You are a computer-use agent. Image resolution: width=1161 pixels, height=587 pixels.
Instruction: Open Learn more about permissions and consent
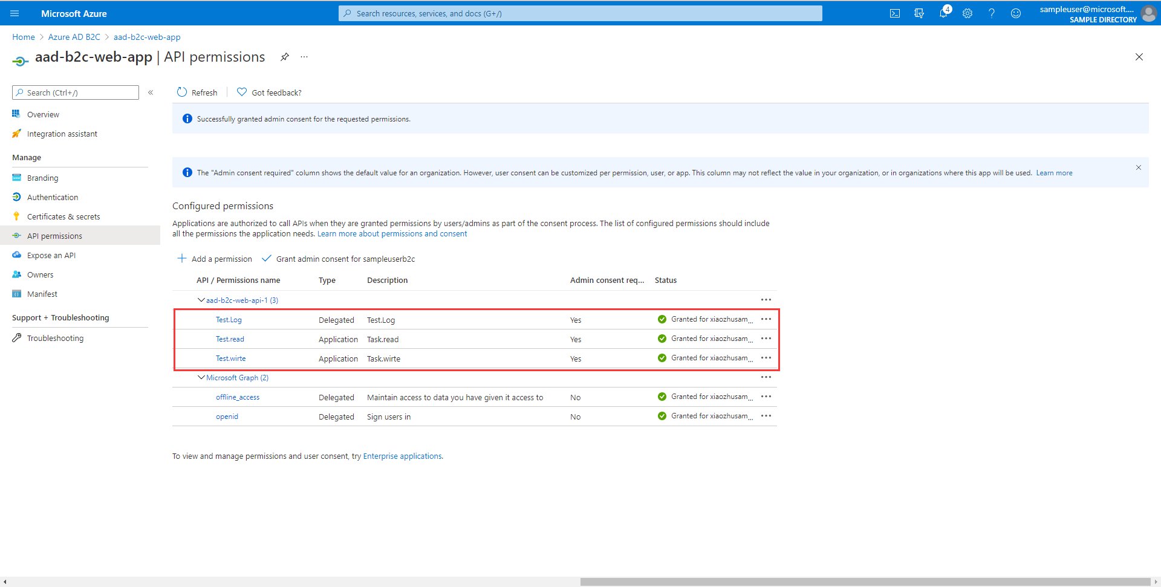tap(392, 234)
